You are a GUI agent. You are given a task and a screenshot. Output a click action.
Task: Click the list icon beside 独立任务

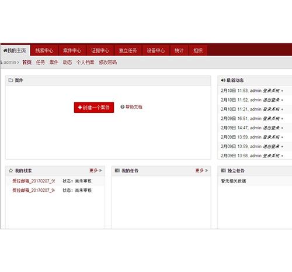(x=223, y=171)
